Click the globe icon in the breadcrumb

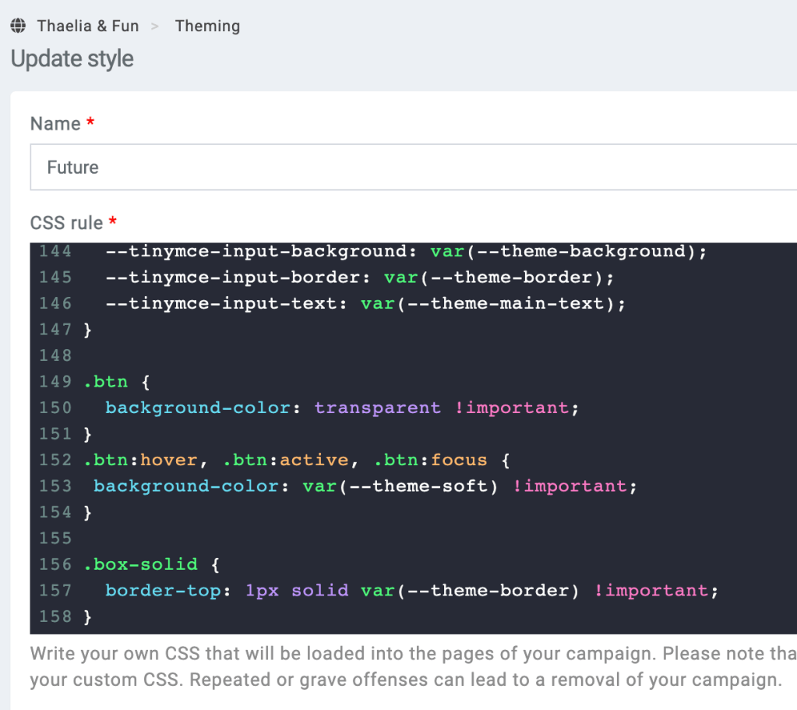pyautogui.click(x=17, y=25)
